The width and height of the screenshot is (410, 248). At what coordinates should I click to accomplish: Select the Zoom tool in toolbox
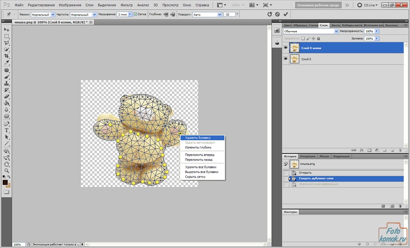coord(7,170)
